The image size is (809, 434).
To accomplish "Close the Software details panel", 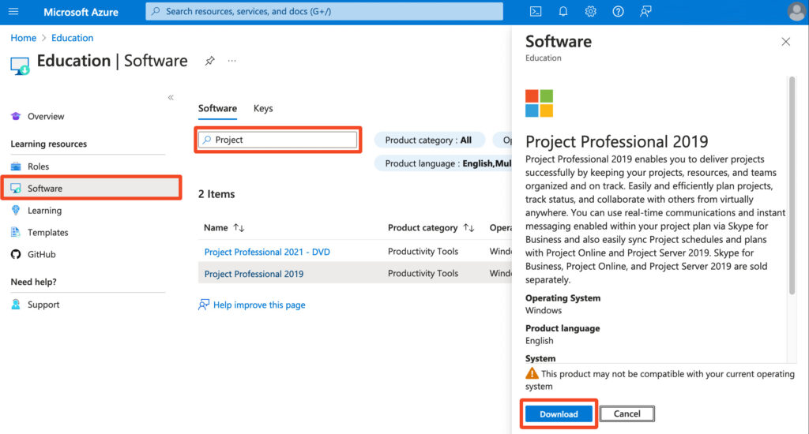I will pyautogui.click(x=785, y=42).
